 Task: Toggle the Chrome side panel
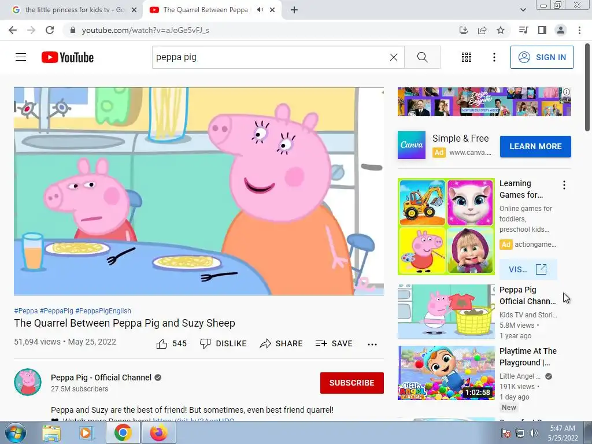[542, 30]
